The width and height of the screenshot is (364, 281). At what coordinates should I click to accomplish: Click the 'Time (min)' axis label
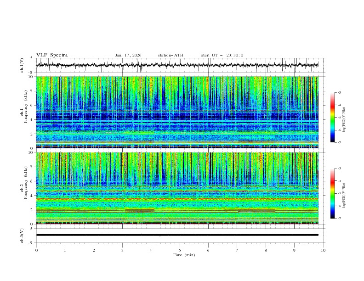(184, 255)
